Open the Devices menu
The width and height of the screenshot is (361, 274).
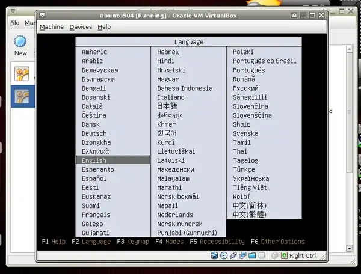(x=81, y=27)
